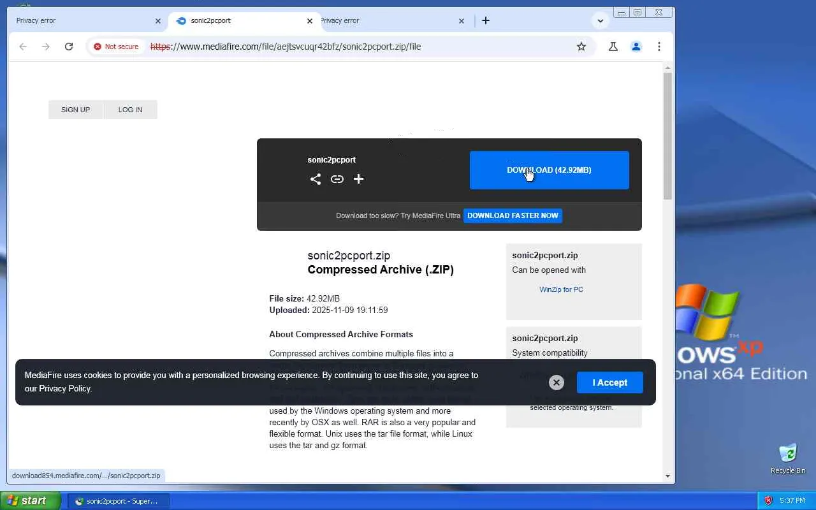
Task: Switch to the third tab, Privacy error
Action: click(389, 20)
